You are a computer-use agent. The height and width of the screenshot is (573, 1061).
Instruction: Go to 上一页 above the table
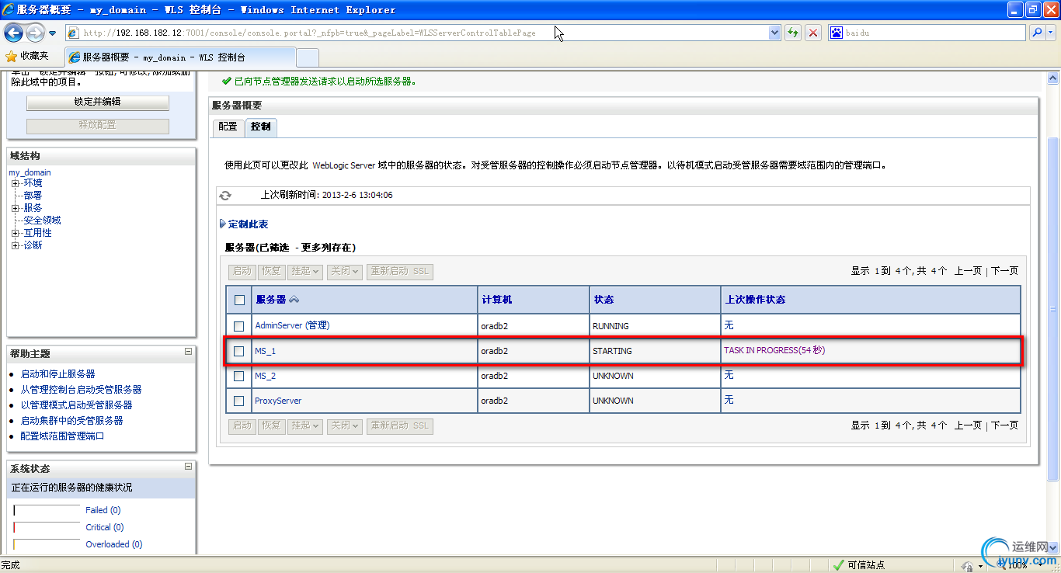pos(968,271)
